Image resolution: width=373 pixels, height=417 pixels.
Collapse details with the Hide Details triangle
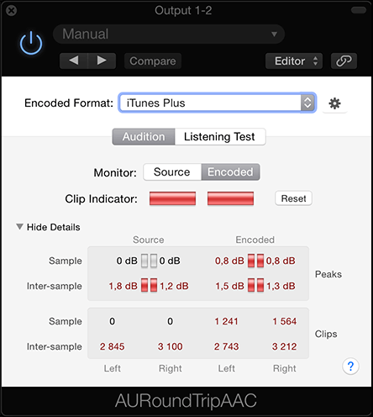[x=19, y=226]
